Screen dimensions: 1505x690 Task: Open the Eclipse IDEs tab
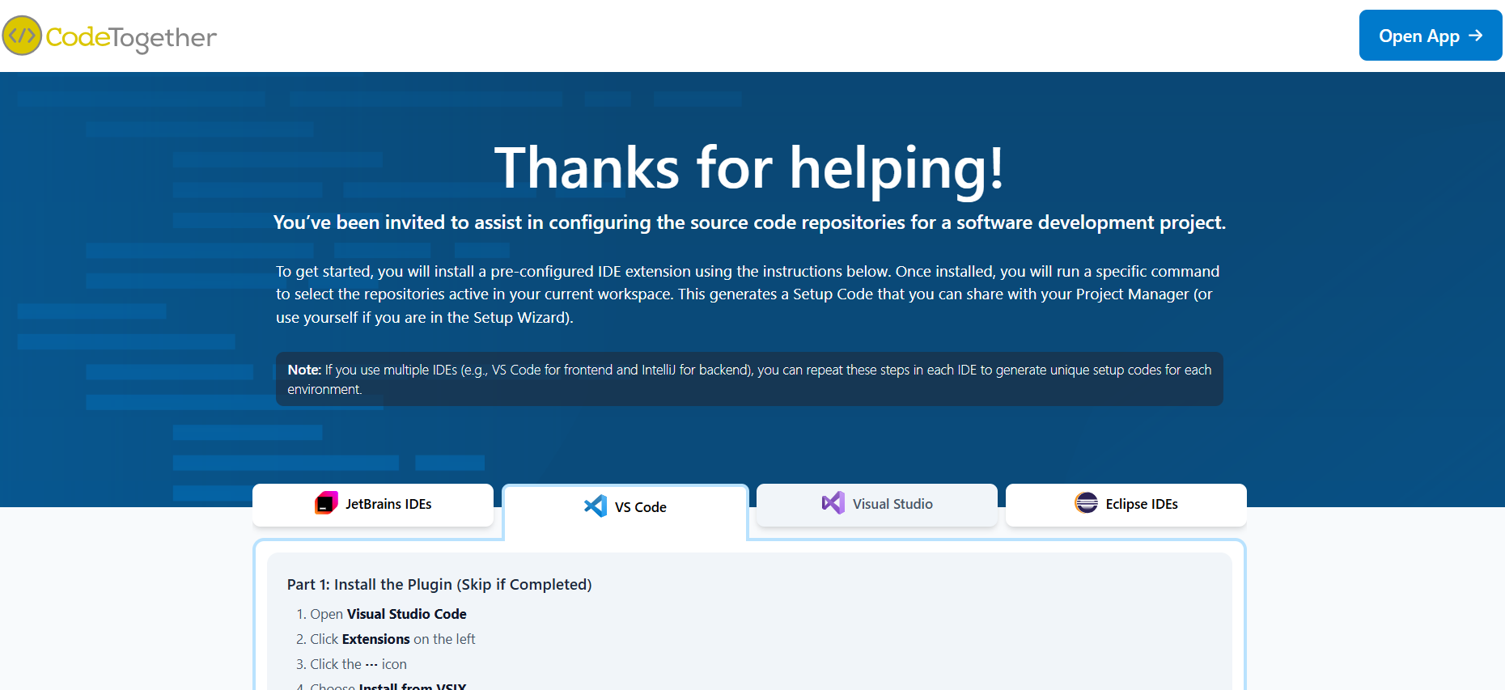1126,505
